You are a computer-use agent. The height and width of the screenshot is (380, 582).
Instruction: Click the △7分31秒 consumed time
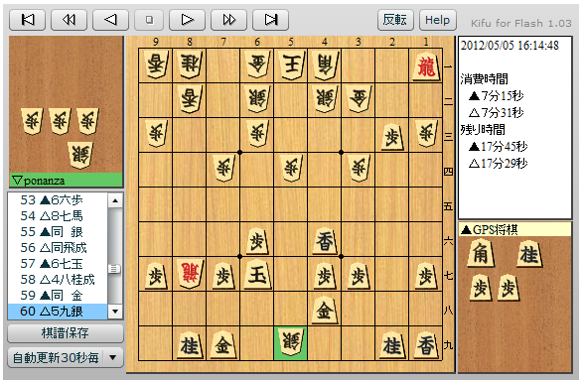[x=497, y=112]
